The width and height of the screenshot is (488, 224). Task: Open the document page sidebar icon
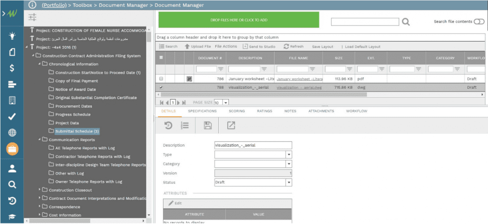click(x=12, y=52)
